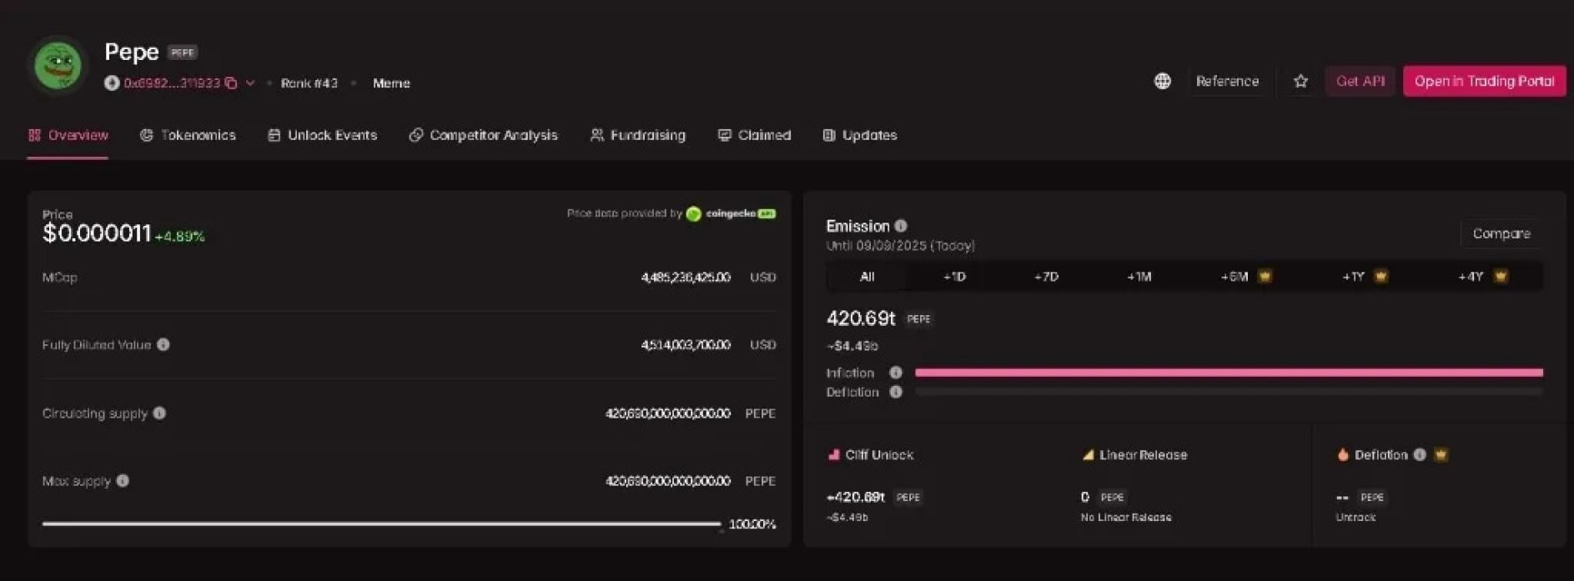
Task: Click info icon next to Emission
Action: tap(901, 226)
